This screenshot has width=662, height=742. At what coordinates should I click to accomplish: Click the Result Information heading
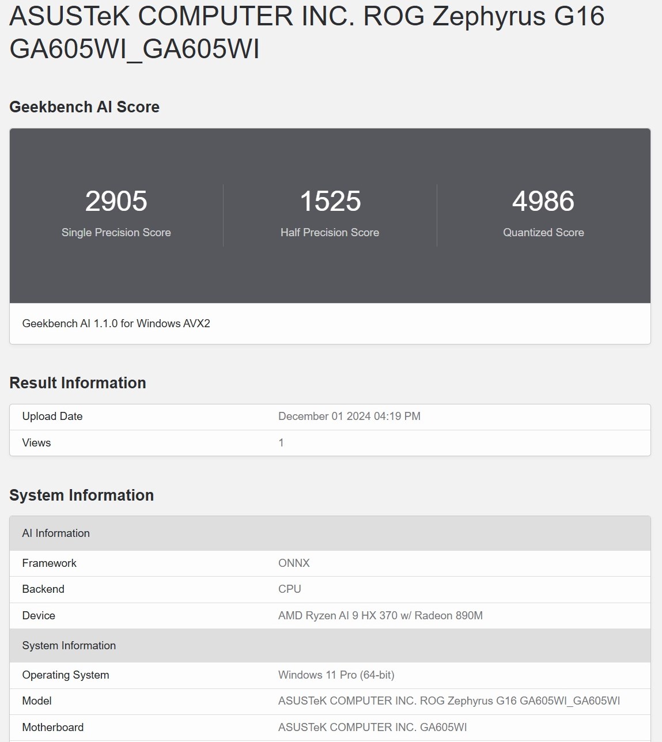point(78,383)
